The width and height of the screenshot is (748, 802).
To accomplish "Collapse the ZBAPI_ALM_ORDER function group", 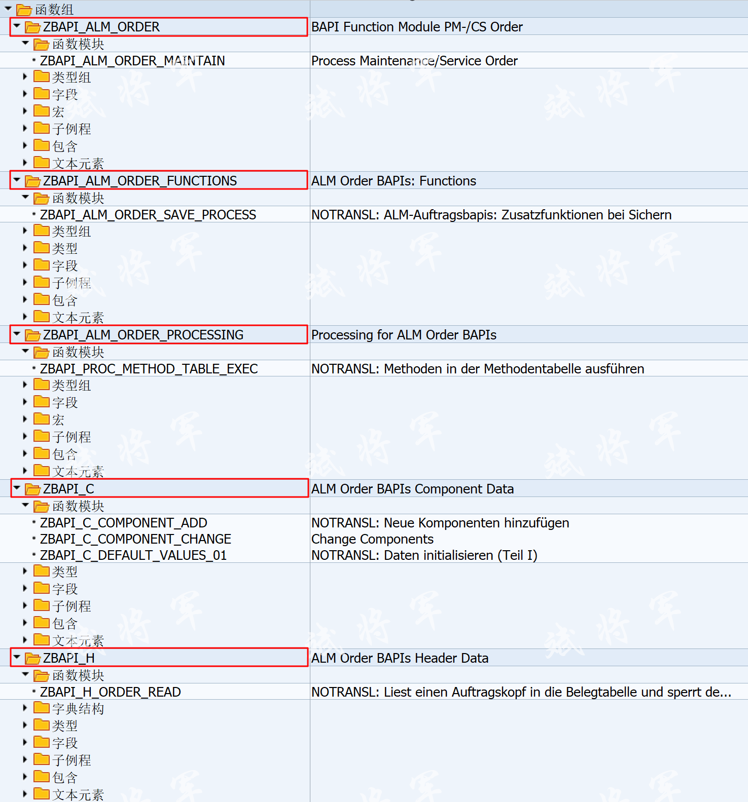I will (x=17, y=26).
